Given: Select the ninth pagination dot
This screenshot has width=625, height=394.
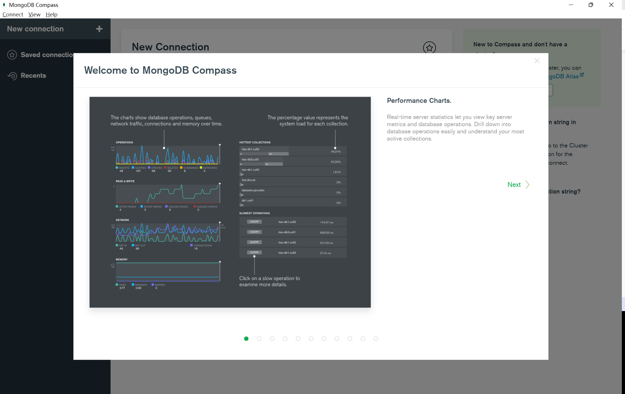Looking at the screenshot, I should click(350, 339).
